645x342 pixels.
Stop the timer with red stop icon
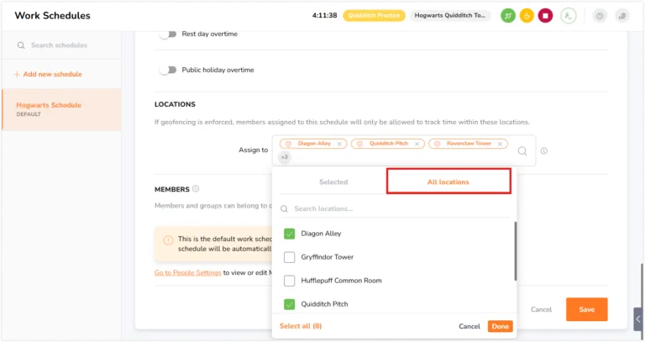click(545, 16)
